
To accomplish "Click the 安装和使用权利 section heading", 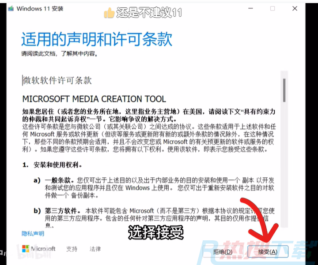I will click(x=58, y=165).
